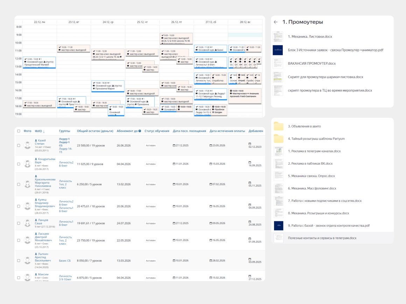Click the PDF icon for Работа с базой file

279,226
